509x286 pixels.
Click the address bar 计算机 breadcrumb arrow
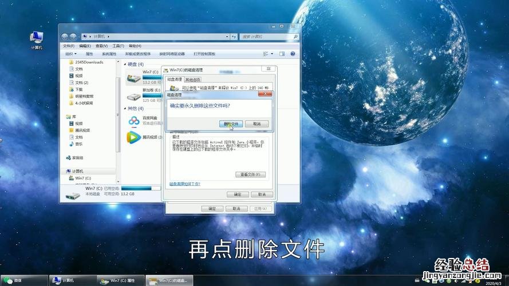click(108, 37)
